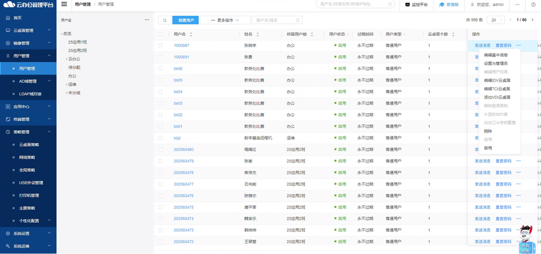Sort by 用户名 column arrows

[x=191, y=35]
